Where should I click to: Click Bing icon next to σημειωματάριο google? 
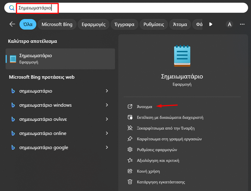13,147
